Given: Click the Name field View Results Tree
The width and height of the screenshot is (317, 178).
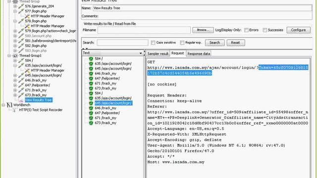Looking at the screenshot, I should tap(202, 8).
